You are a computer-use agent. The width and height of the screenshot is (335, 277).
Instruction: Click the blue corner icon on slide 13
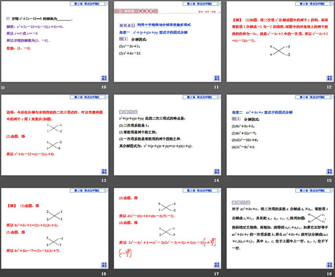(x=104, y=171)
